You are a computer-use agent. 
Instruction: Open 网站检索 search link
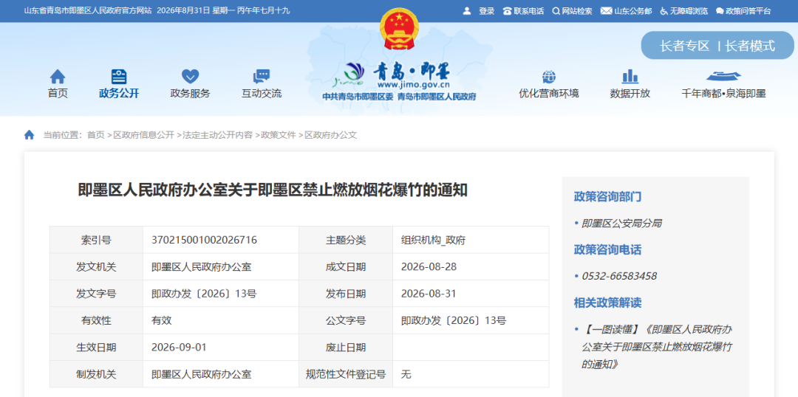[572, 10]
